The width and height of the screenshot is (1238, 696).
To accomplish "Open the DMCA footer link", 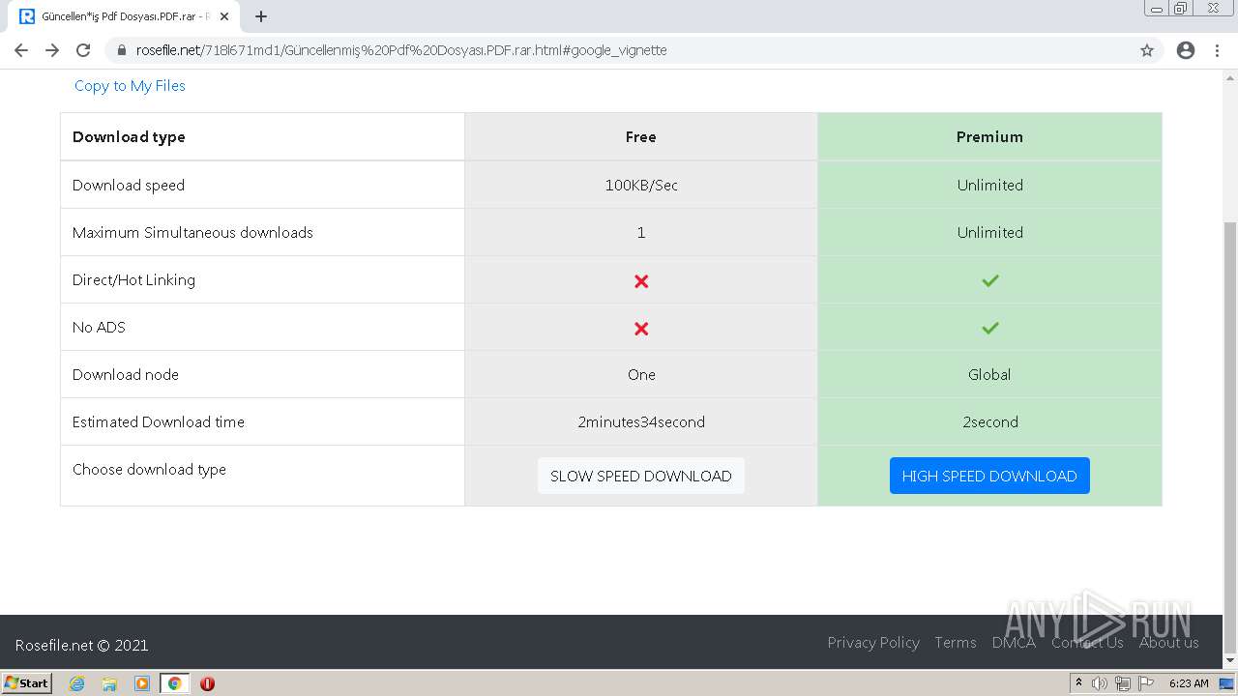I will [x=1014, y=643].
